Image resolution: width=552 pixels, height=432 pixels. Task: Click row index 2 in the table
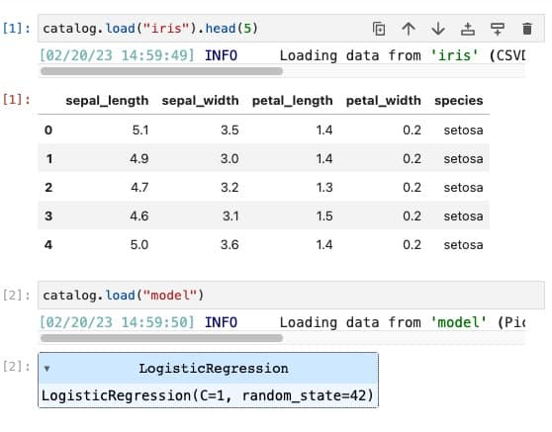tap(48, 187)
